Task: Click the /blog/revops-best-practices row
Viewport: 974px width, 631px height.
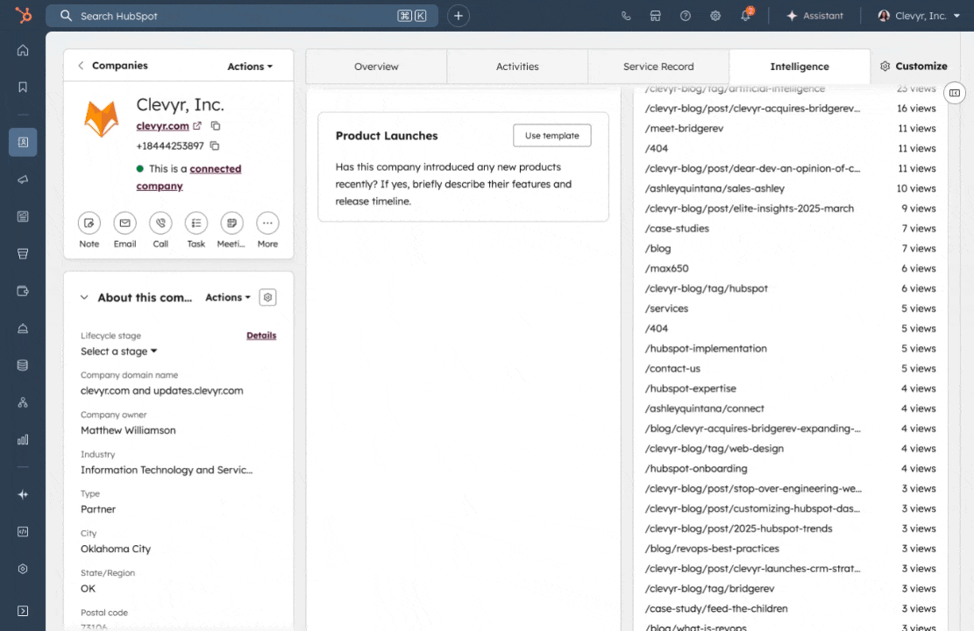Action: click(790, 549)
